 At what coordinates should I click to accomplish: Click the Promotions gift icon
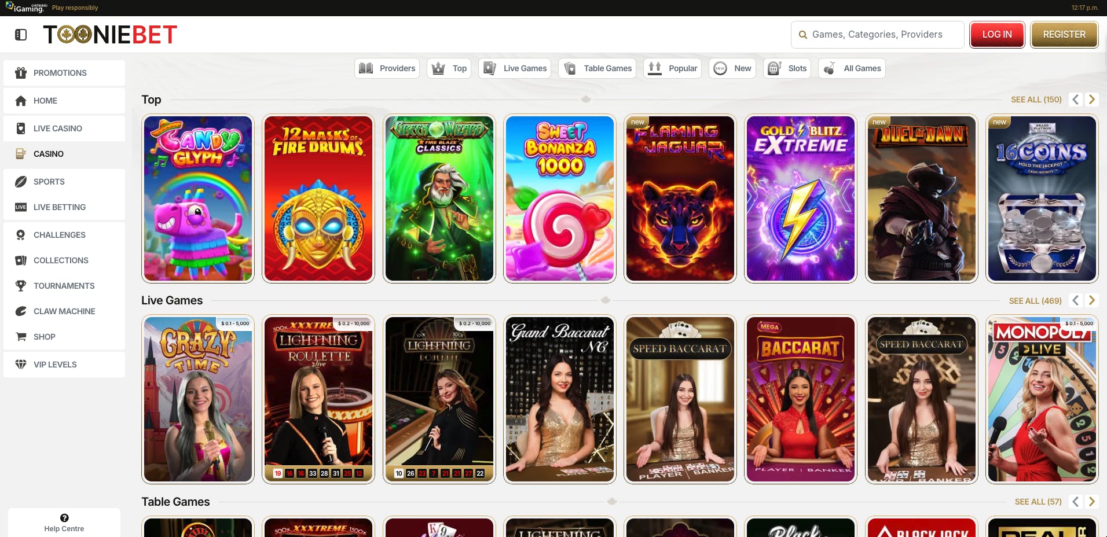point(21,73)
